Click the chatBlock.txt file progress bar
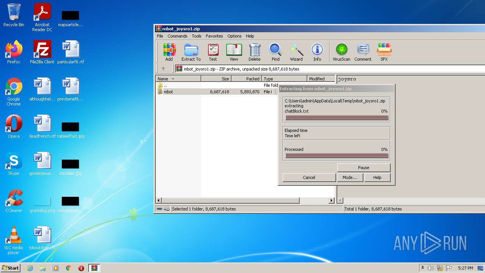This screenshot has height=273, width=485. coord(337,118)
